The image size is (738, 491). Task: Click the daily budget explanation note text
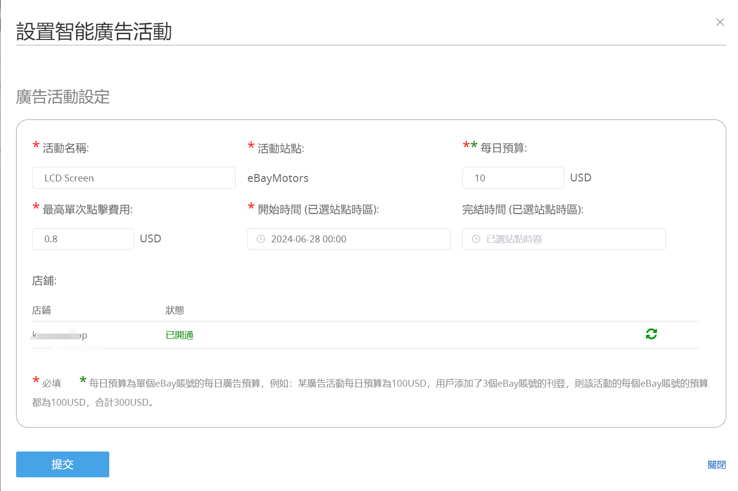370,393
